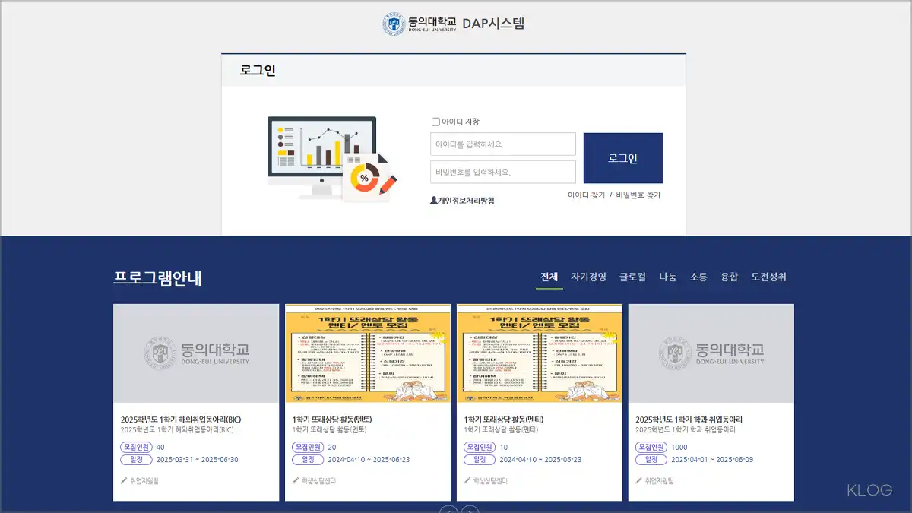Switch to the 자기경영 program category tab

tap(588, 277)
